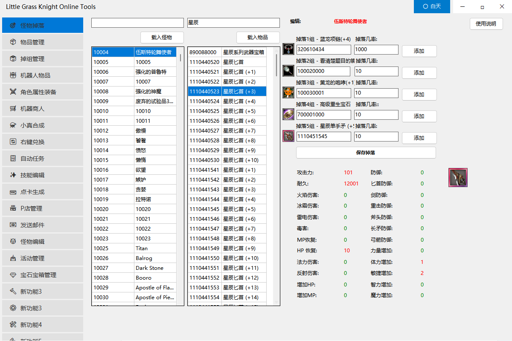Click the 载入怪物 button
The height and width of the screenshot is (341, 512).
[162, 37]
